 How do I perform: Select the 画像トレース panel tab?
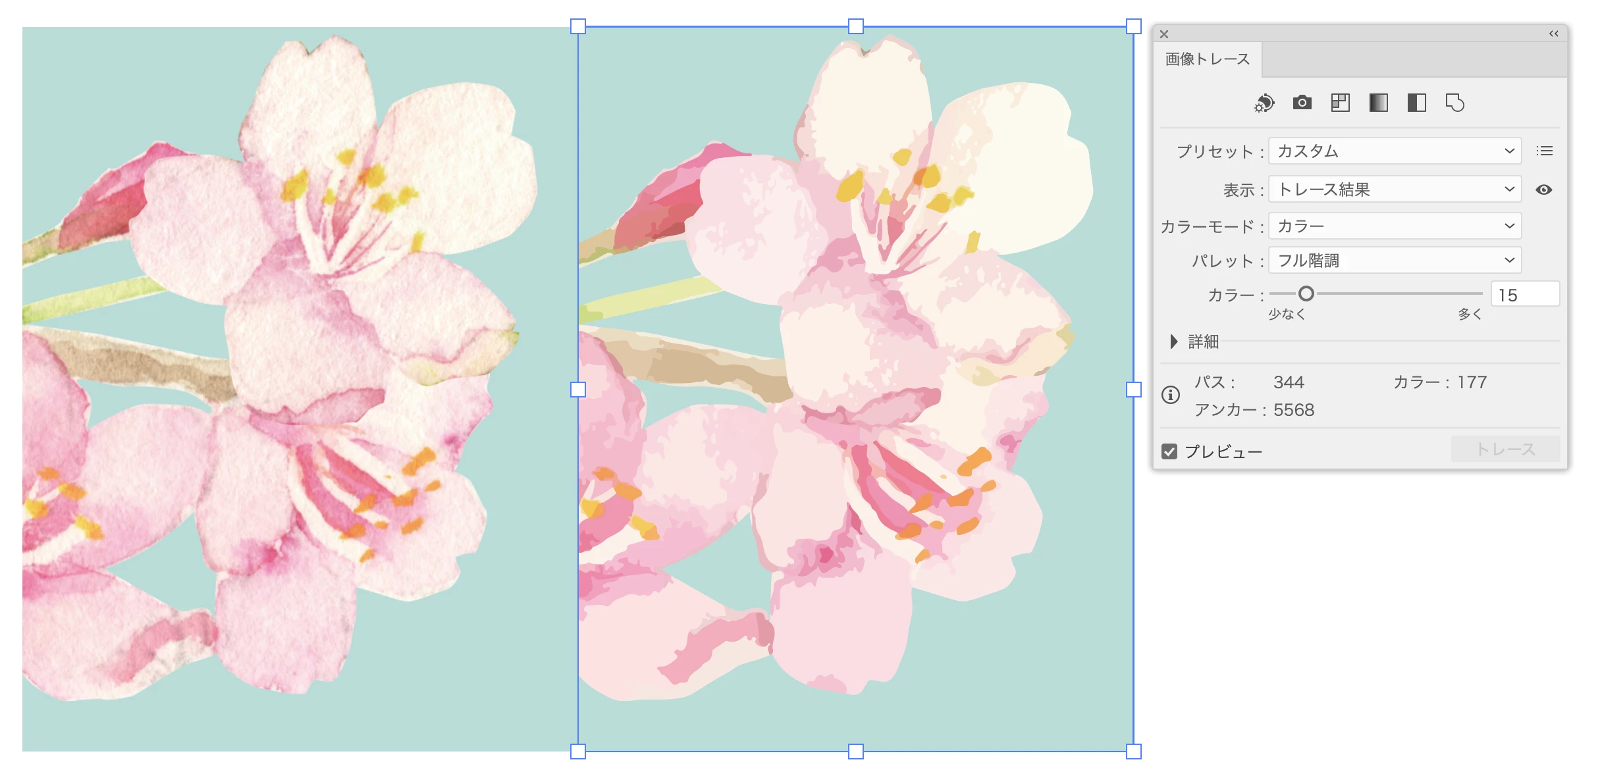click(1207, 59)
